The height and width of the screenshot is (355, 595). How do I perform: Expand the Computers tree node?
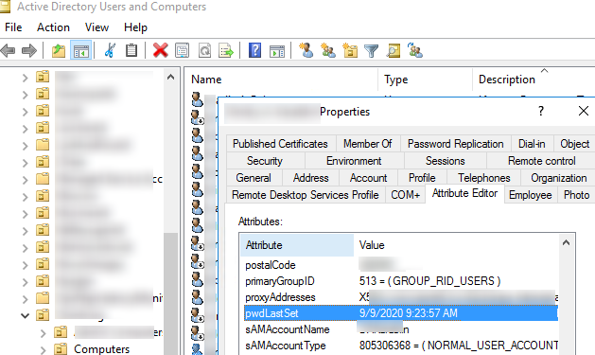[43, 349]
